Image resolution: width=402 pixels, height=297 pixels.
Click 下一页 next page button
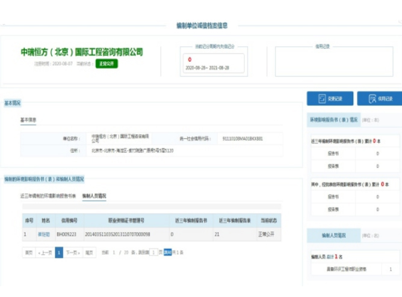[x=73, y=253]
